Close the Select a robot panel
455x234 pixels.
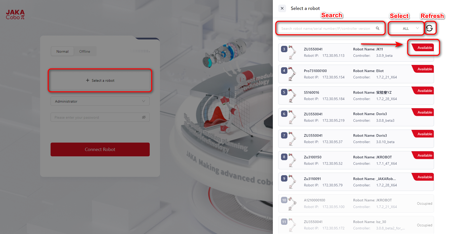(282, 8)
